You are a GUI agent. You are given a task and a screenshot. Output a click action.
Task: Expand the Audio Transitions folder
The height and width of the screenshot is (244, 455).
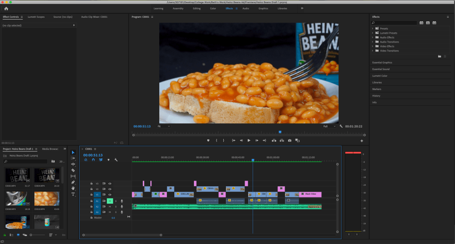point(373,42)
